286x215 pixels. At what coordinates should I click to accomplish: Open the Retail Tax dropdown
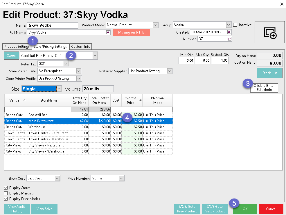pyautogui.click(x=66, y=64)
